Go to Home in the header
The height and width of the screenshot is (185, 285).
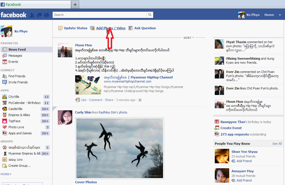(x=269, y=15)
